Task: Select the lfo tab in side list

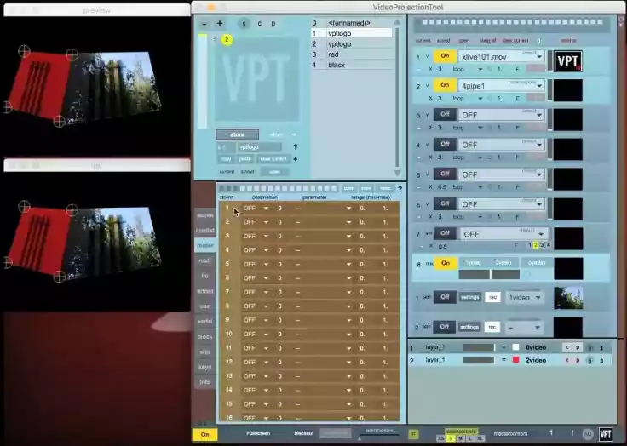Action: (205, 276)
